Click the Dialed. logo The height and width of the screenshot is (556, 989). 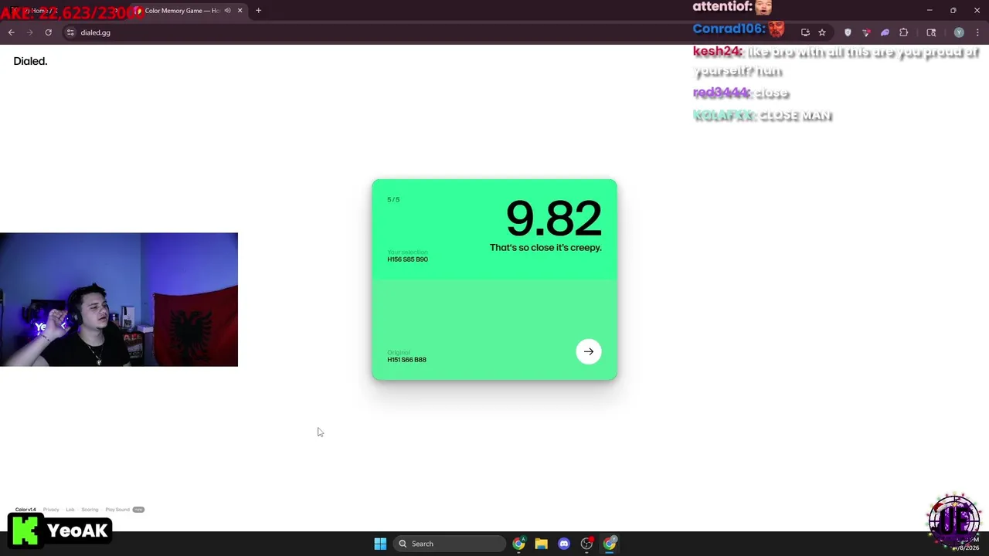30,61
